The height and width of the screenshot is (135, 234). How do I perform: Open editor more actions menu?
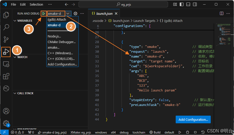(228, 13)
